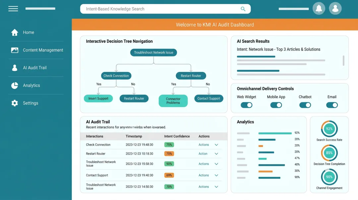Click the Analytics pie chart icon

coord(15,86)
